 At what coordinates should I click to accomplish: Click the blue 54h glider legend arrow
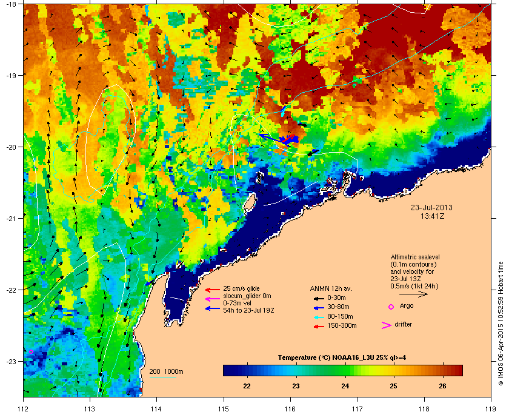coord(213,308)
